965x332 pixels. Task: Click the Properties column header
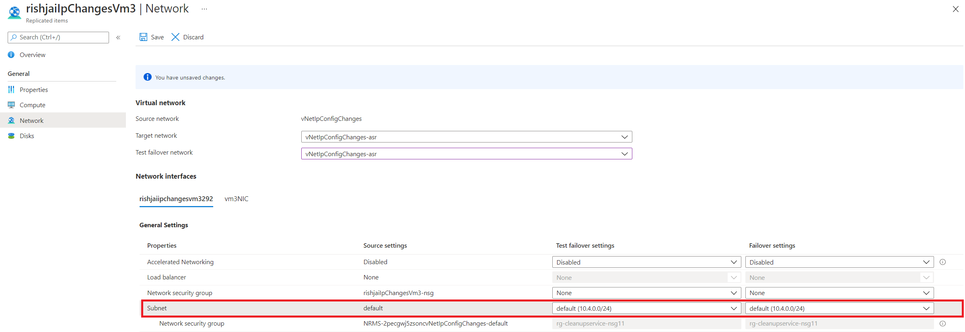162,246
